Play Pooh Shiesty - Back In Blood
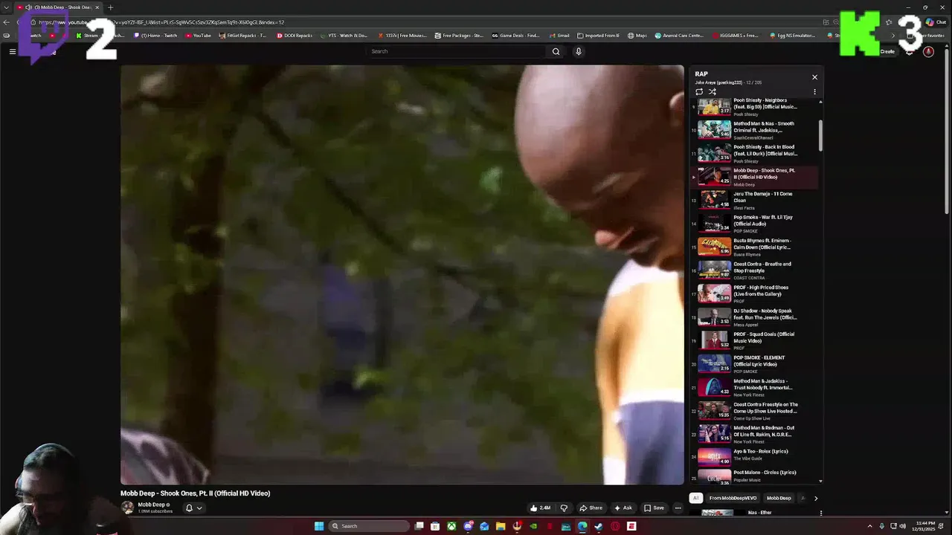 click(755, 153)
